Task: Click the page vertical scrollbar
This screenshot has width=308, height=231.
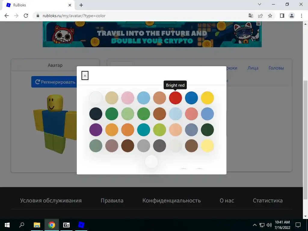Action: tap(306, 139)
